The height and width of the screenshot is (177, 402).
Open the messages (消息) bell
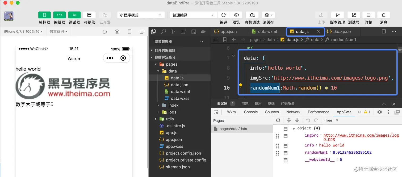click(x=383, y=15)
